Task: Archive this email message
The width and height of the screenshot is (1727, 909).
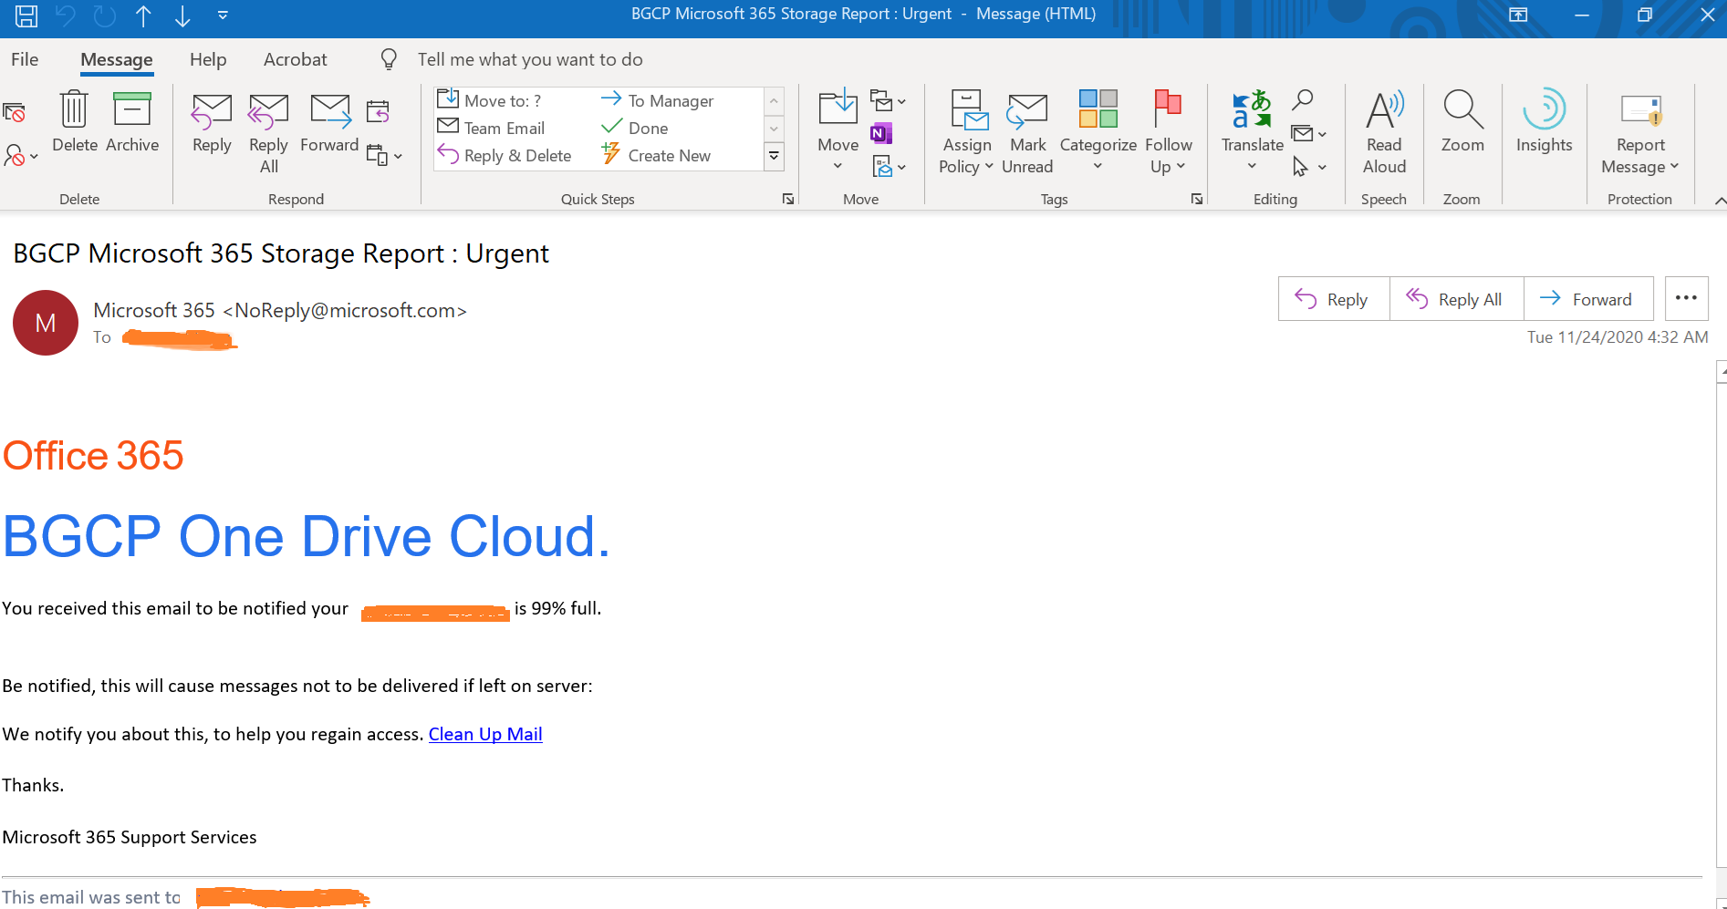Action: pyautogui.click(x=131, y=121)
